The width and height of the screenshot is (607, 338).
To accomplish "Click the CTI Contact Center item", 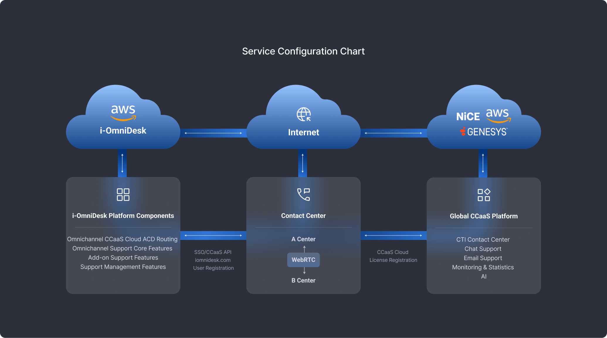I will pyautogui.click(x=483, y=240).
